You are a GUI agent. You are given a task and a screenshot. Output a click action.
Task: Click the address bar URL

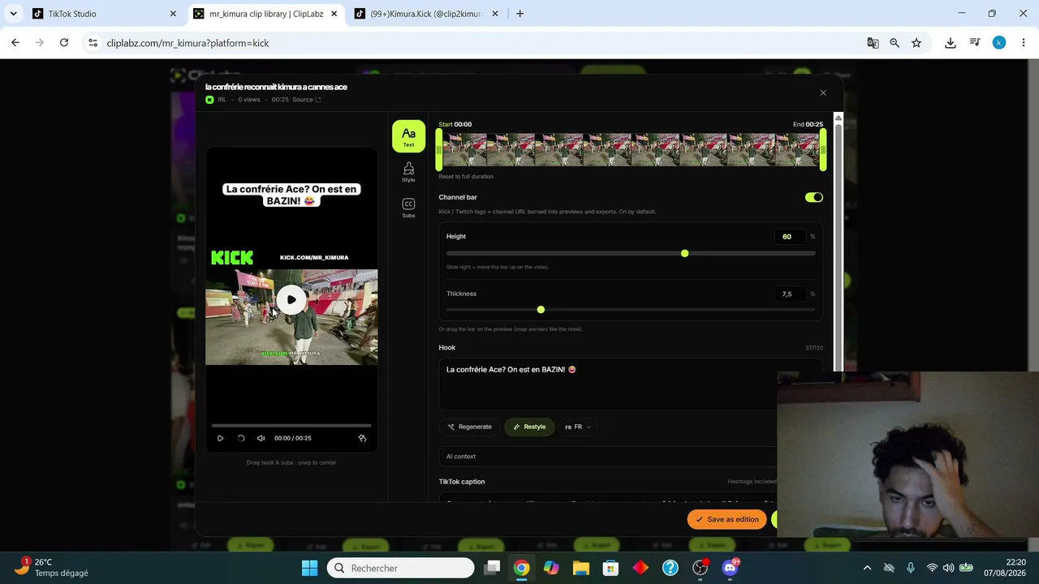coord(188,43)
